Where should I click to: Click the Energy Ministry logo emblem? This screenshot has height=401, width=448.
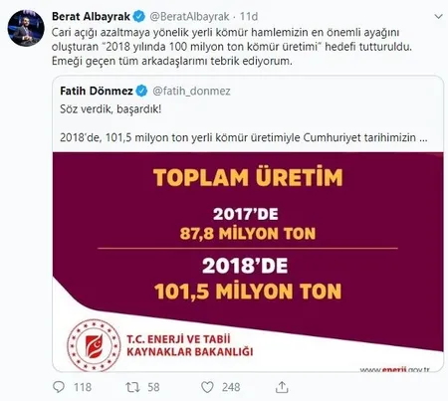[x=94, y=345]
